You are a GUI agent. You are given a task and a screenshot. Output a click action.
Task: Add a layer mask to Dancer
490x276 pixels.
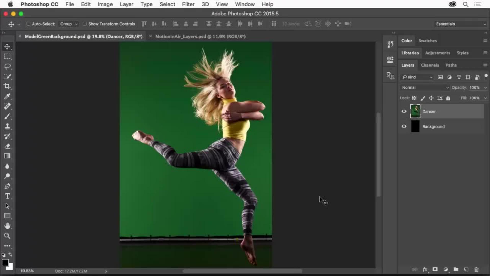[x=435, y=269]
